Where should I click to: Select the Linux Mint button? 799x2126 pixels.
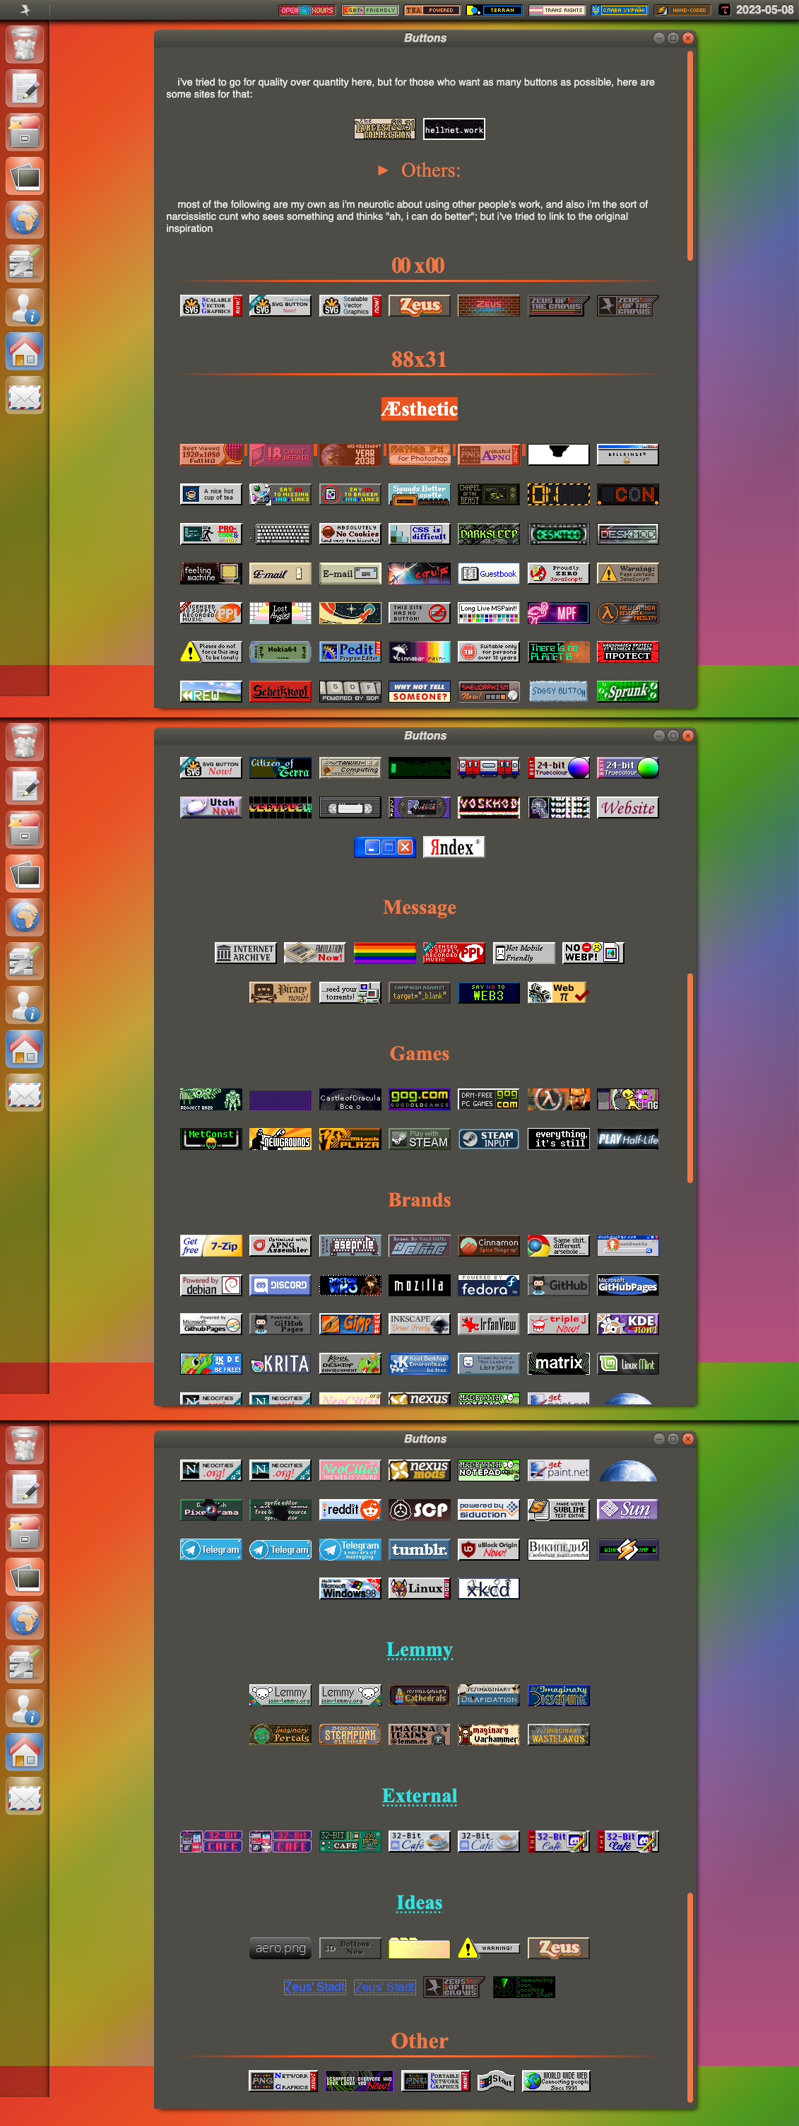(x=627, y=1364)
